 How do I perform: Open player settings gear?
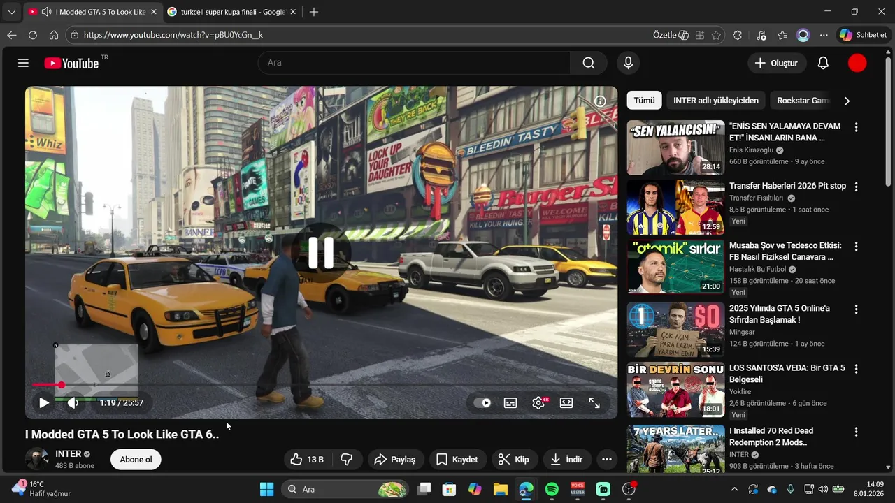(x=538, y=402)
